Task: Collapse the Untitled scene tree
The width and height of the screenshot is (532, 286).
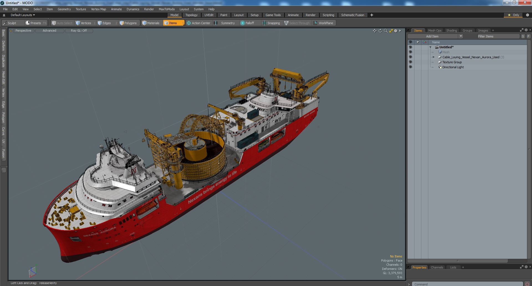Action: [431, 47]
